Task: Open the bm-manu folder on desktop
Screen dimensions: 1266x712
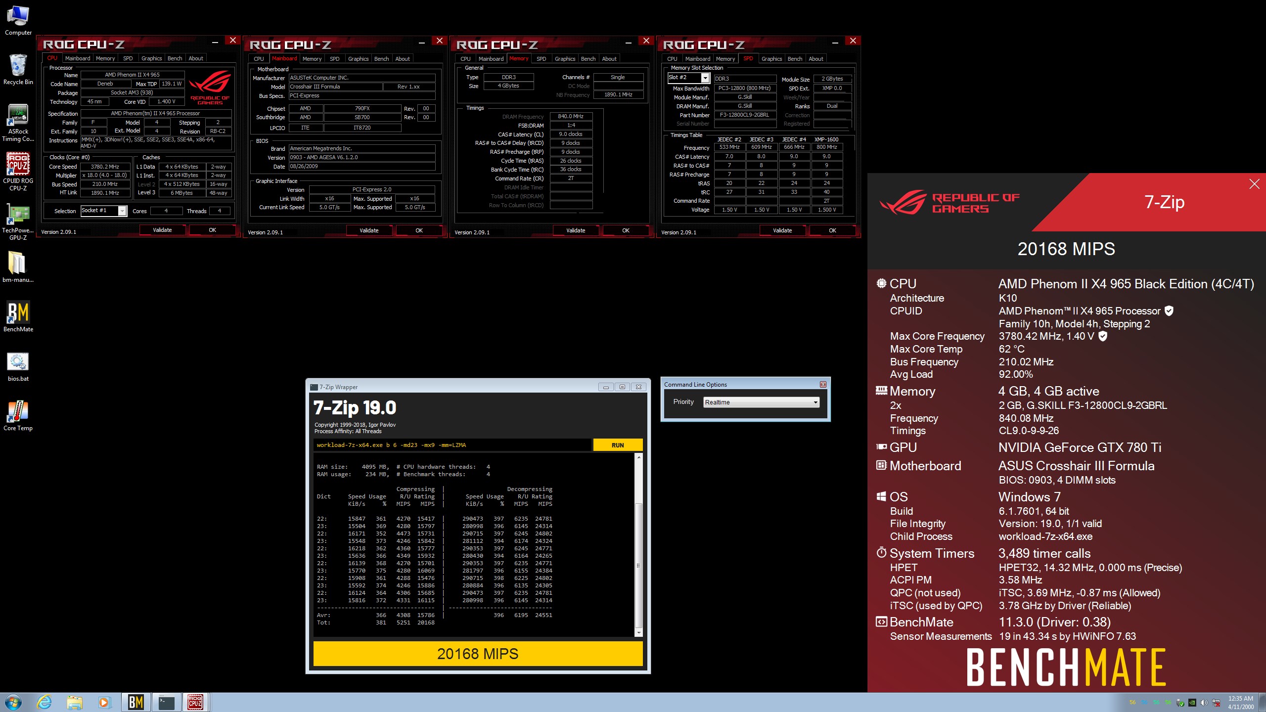Action: point(18,267)
